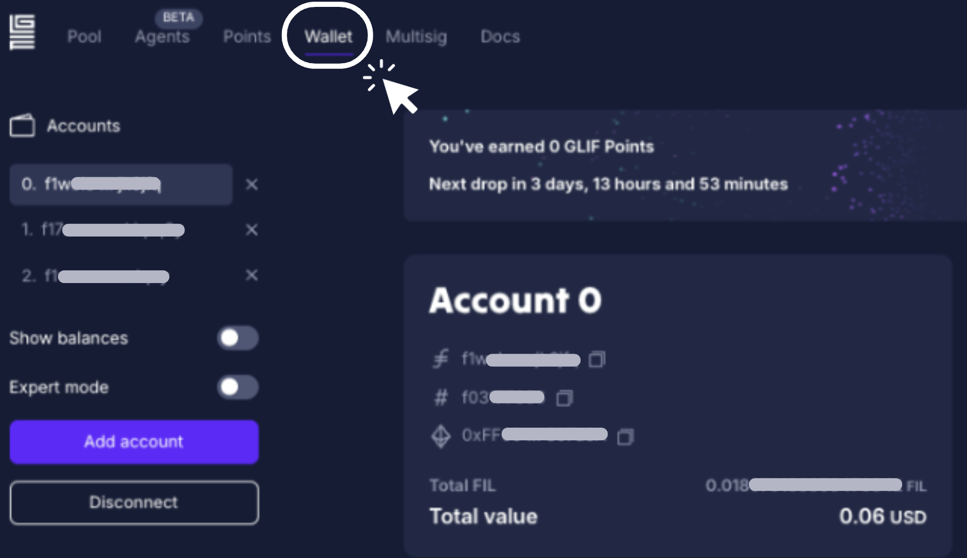The height and width of the screenshot is (558, 967).
Task: Select the Wallet tab
Action: pyautogui.click(x=328, y=37)
